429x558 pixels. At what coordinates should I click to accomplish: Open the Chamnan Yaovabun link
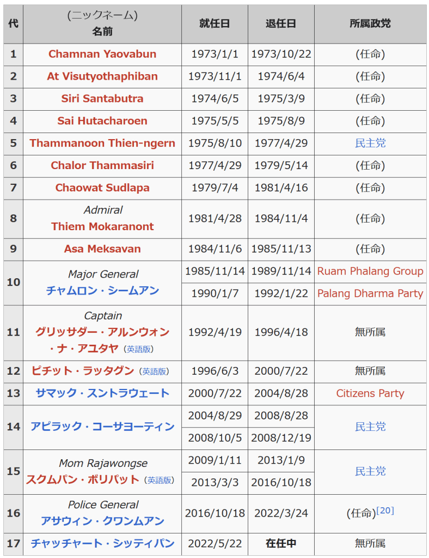[102, 54]
